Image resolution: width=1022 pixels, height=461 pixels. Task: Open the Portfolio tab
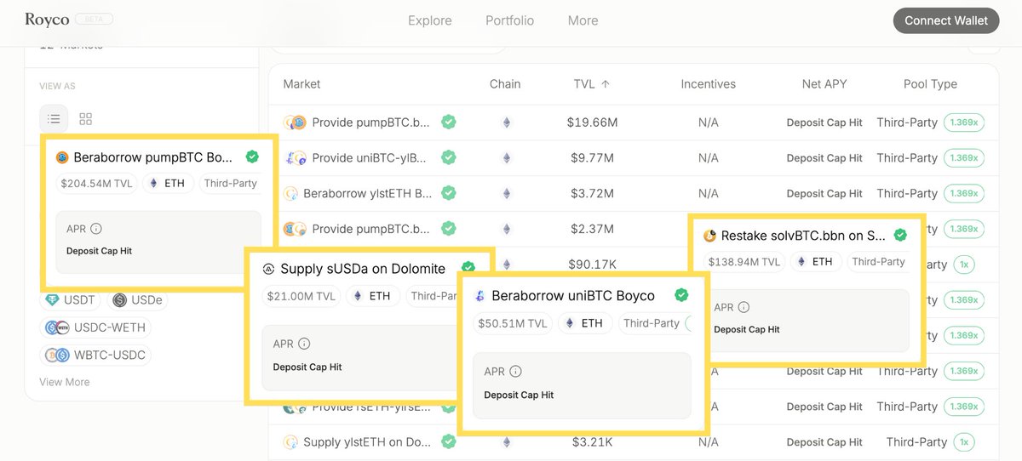(x=510, y=20)
